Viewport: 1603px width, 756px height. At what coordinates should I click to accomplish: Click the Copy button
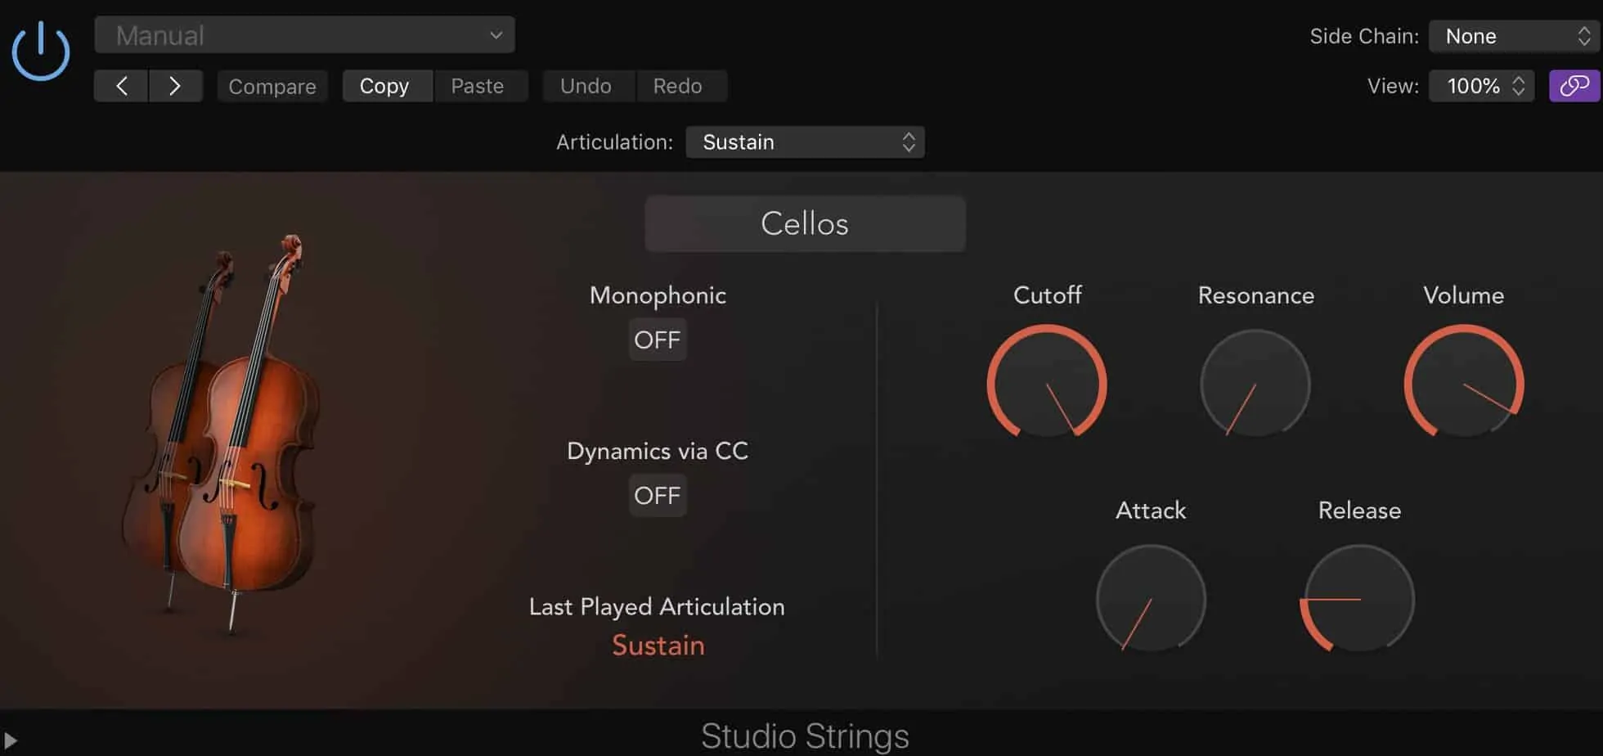(384, 86)
